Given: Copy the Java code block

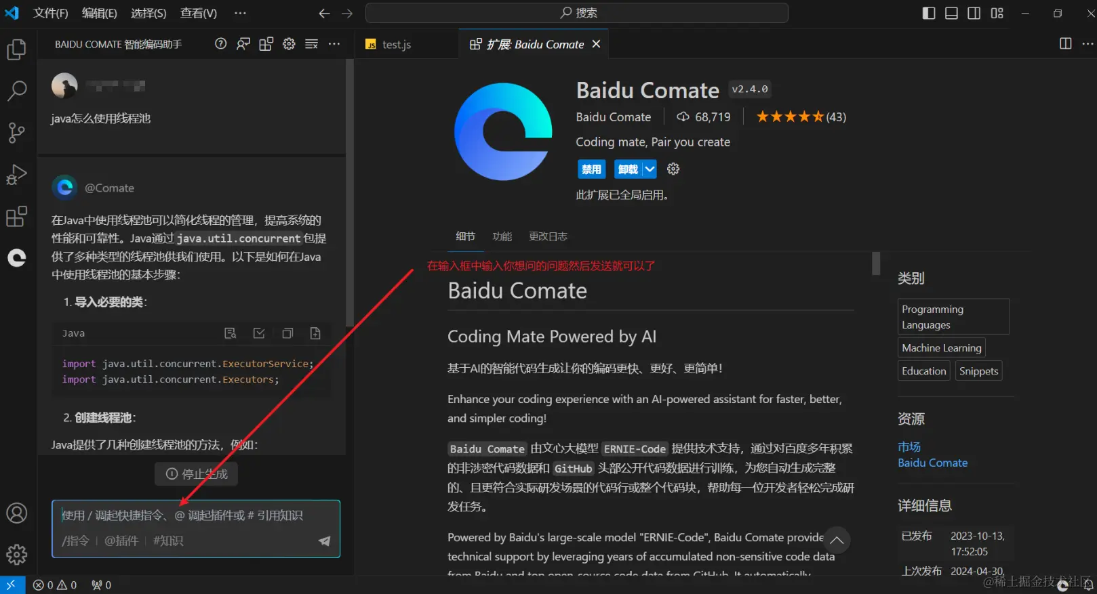Looking at the screenshot, I should click(x=287, y=333).
